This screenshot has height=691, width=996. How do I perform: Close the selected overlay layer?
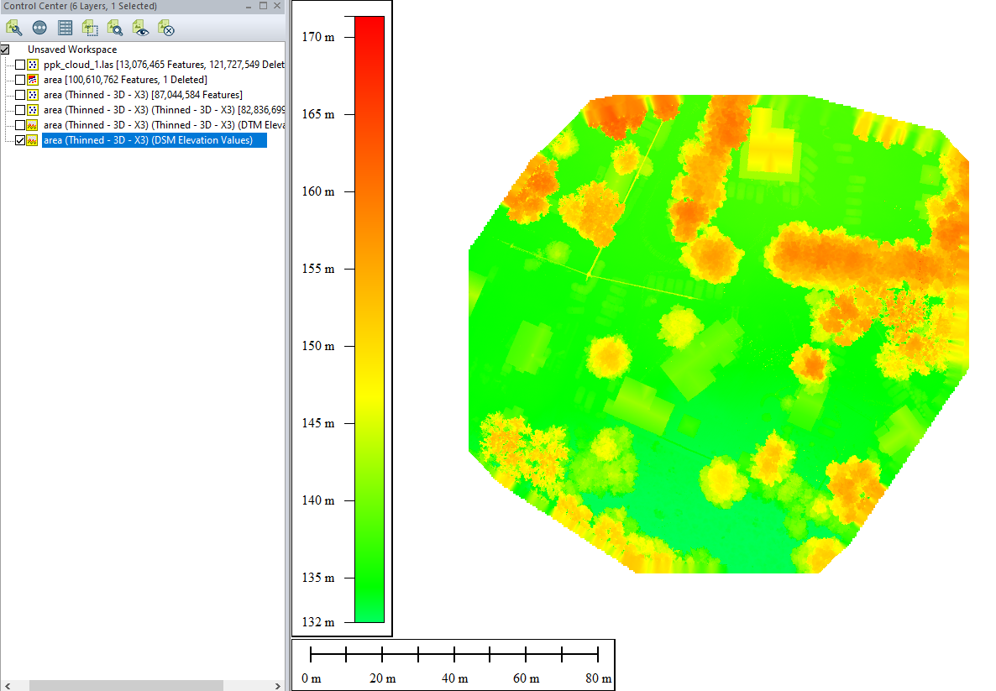pos(165,28)
